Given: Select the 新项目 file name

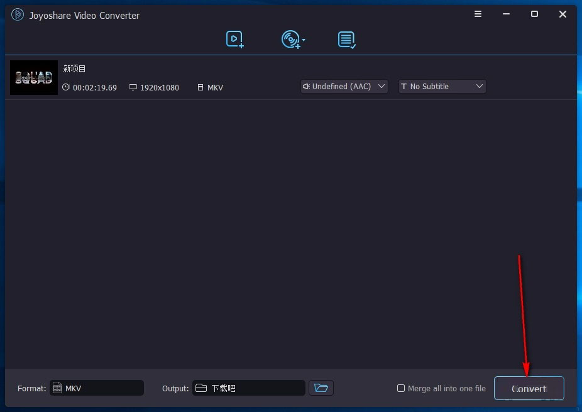Looking at the screenshot, I should coord(74,68).
